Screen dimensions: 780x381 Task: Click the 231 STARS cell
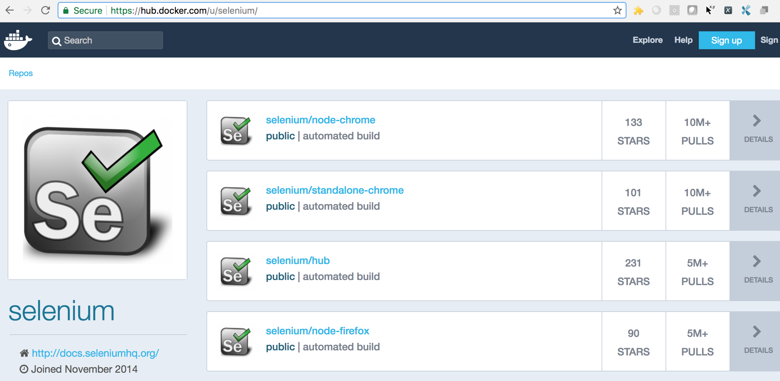634,272
